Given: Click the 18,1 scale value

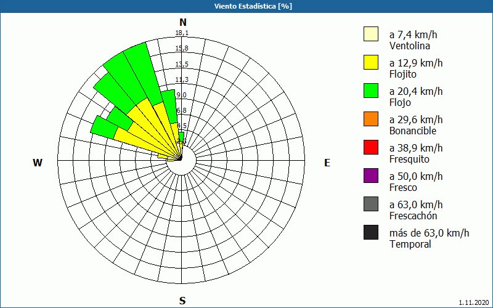Looking at the screenshot, I should [x=182, y=33].
